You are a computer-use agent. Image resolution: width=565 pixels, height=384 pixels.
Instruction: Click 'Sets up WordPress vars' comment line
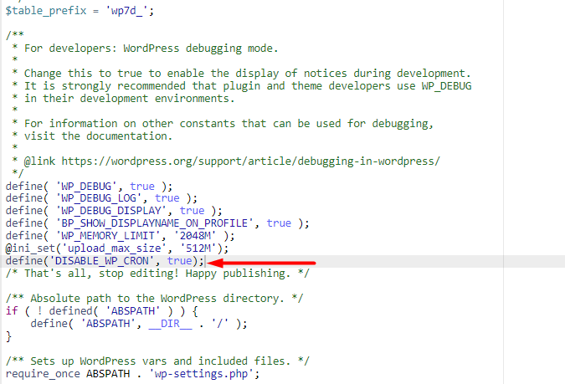(x=157, y=361)
